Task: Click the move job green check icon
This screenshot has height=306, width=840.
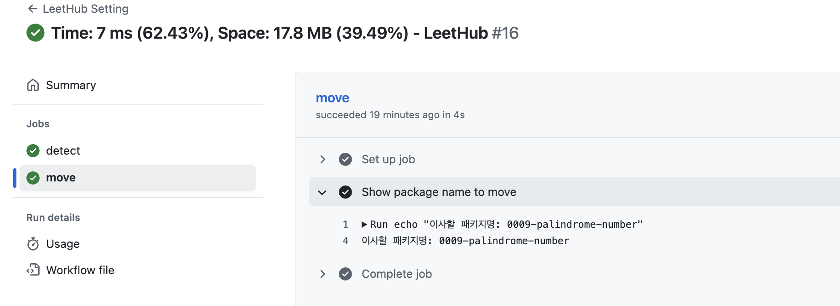Action: coord(33,178)
